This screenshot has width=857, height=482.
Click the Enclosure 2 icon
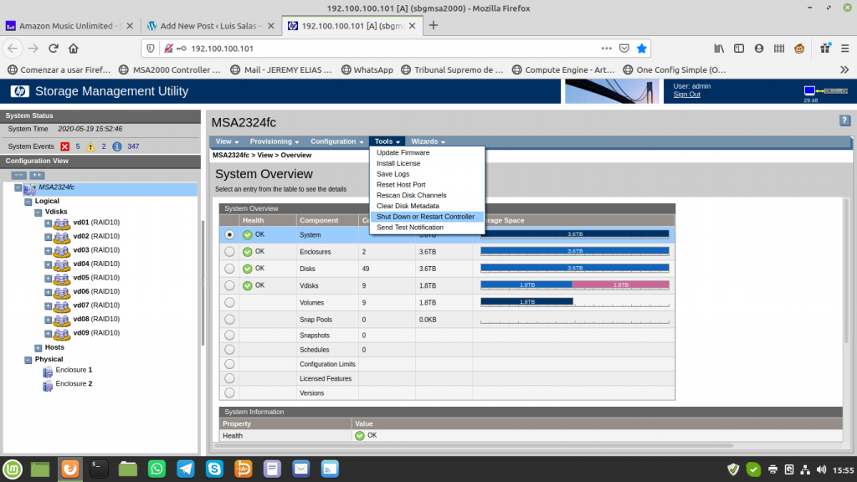(48, 385)
